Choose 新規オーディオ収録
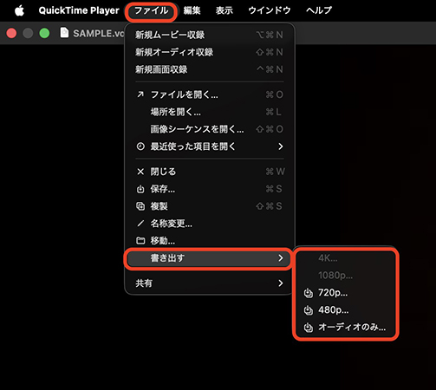 click(x=210, y=52)
